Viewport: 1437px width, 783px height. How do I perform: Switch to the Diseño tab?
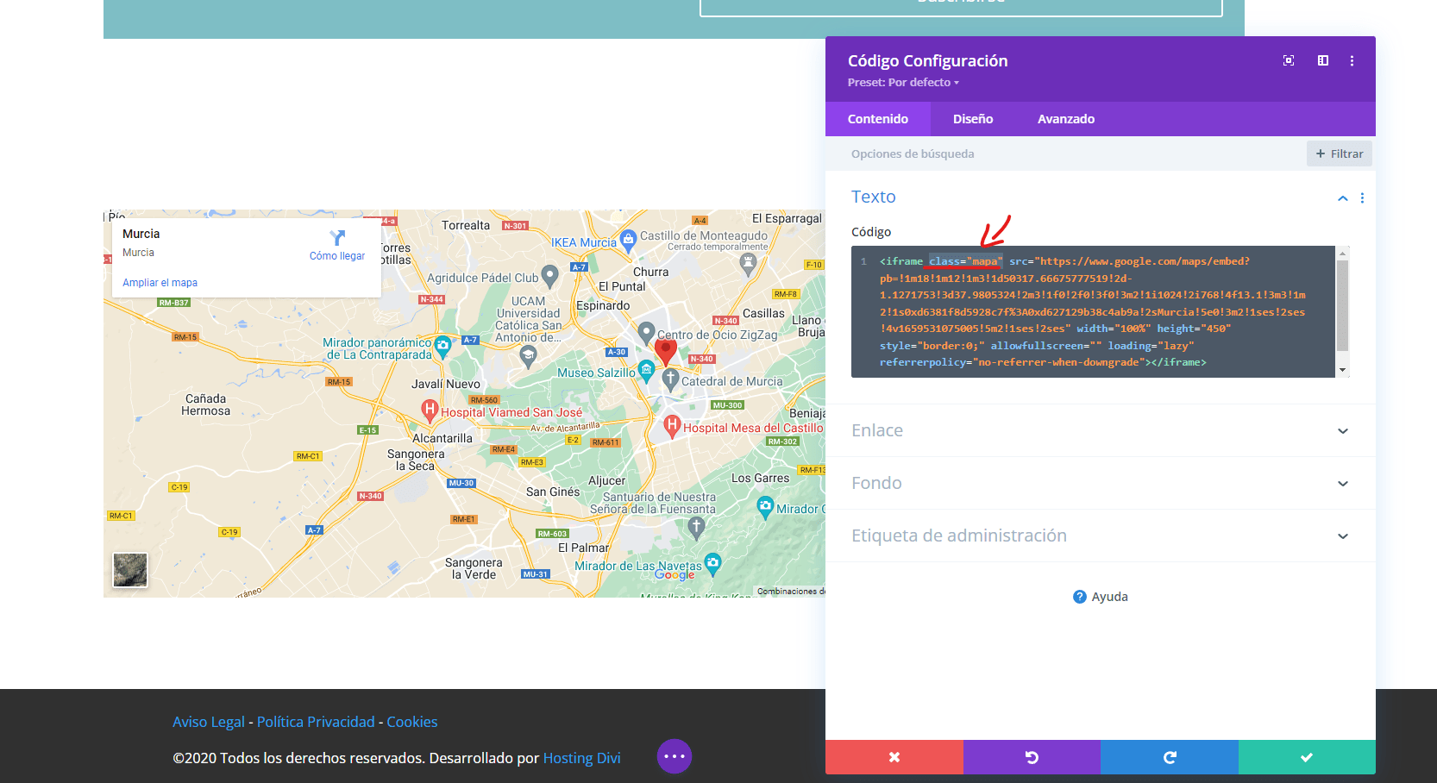point(973,119)
